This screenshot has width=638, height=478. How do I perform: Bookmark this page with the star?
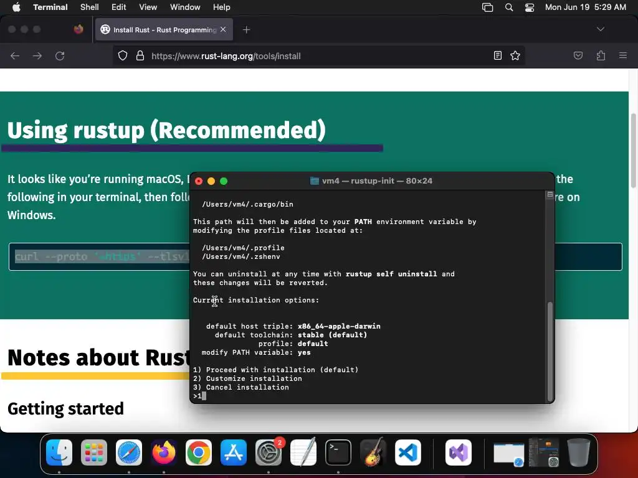(x=515, y=55)
